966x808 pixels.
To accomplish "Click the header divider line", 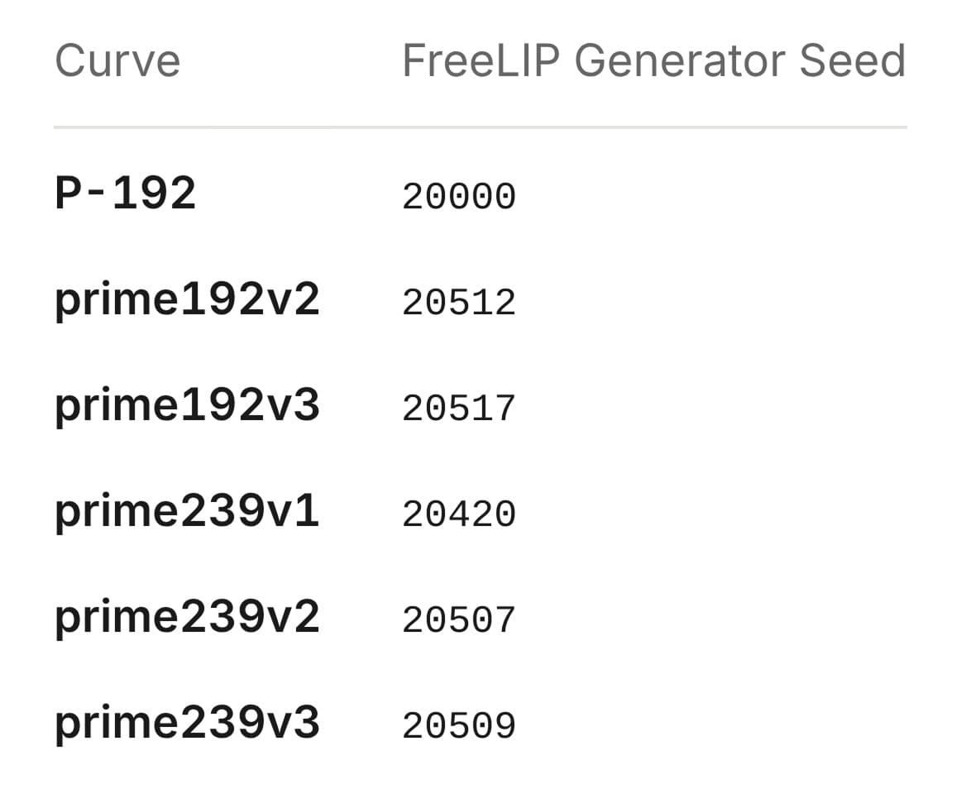I will [481, 127].
